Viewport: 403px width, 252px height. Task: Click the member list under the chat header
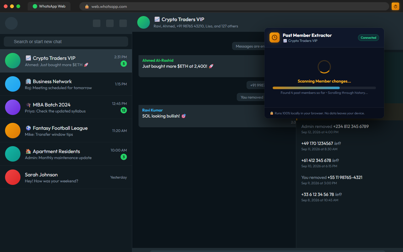tap(196, 26)
